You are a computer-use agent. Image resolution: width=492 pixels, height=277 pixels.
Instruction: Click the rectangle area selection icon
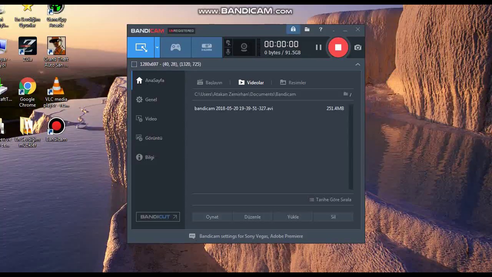pyautogui.click(x=134, y=64)
